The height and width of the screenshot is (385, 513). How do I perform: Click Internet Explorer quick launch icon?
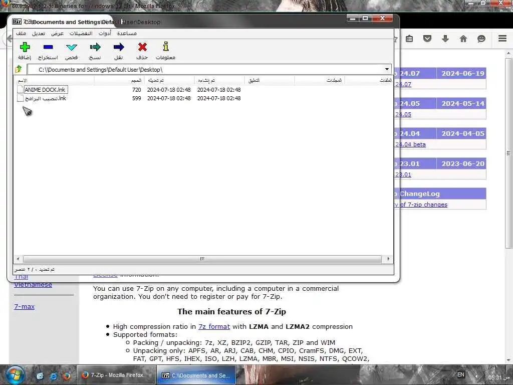pyautogui.click(x=53, y=376)
